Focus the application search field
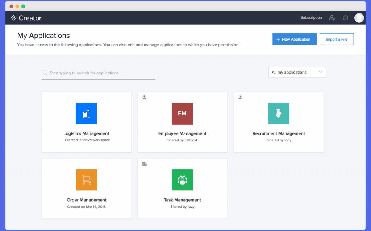The height and width of the screenshot is (231, 371). 99,73
